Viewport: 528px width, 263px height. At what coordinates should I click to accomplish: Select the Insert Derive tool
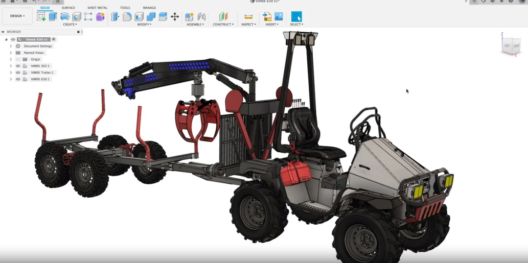[x=267, y=16]
